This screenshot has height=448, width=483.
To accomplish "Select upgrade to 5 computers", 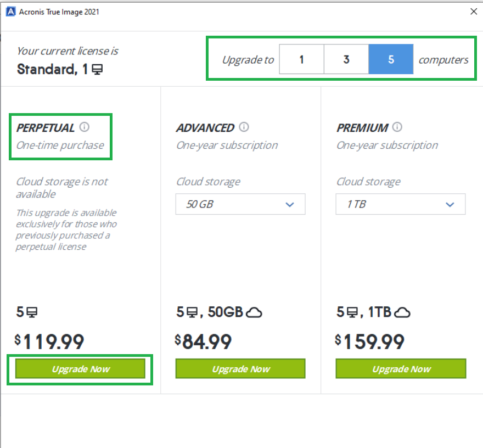I will click(x=390, y=59).
